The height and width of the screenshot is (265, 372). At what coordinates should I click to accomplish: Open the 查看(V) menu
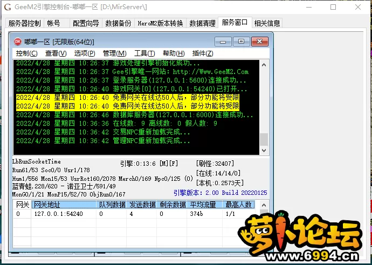point(56,53)
